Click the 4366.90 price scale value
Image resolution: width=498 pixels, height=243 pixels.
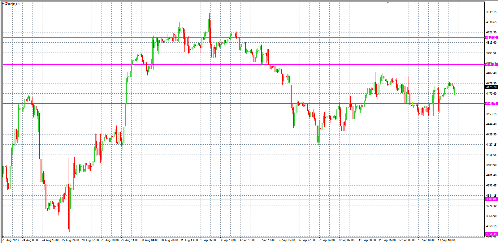point(491,216)
